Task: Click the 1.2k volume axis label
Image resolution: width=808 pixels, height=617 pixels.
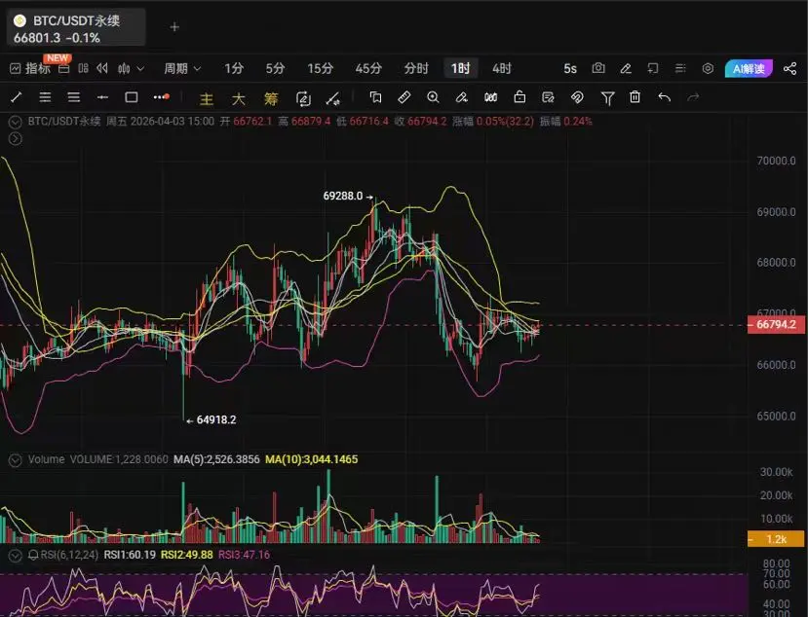Action: pos(776,539)
